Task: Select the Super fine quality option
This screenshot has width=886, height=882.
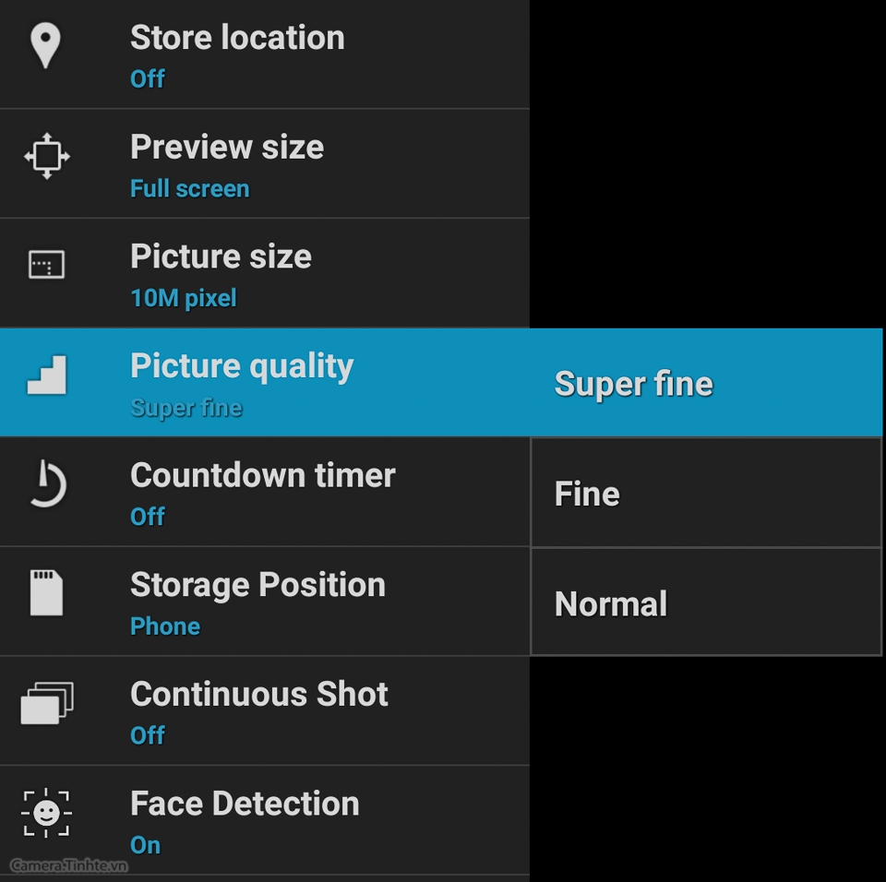Action: pos(706,383)
